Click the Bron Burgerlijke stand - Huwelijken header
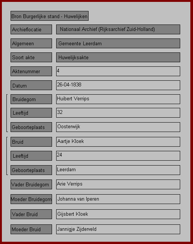Screen dimensions: 193x244 (x=49, y=16)
